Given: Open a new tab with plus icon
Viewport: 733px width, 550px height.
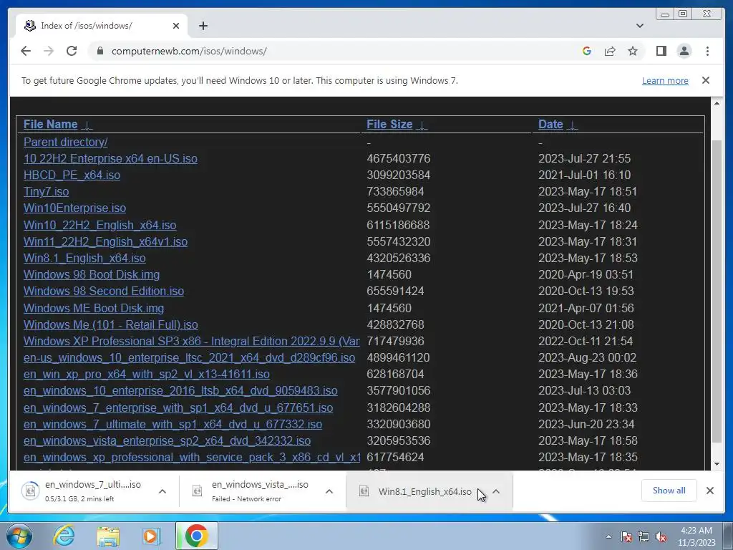Looking at the screenshot, I should coord(203,26).
